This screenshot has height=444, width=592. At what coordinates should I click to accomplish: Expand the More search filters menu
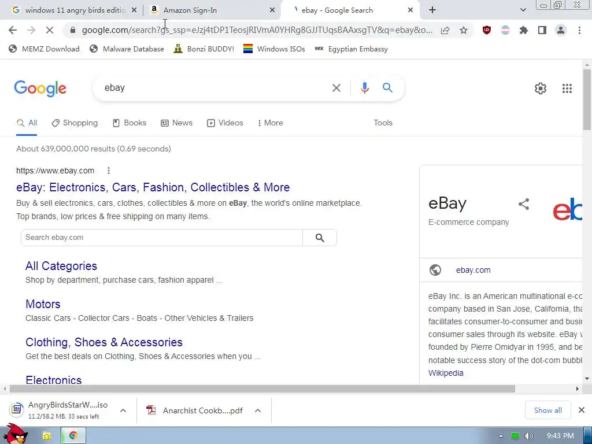(270, 123)
